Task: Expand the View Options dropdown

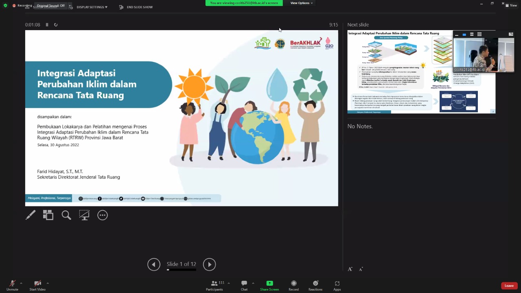Action: tap(301, 3)
